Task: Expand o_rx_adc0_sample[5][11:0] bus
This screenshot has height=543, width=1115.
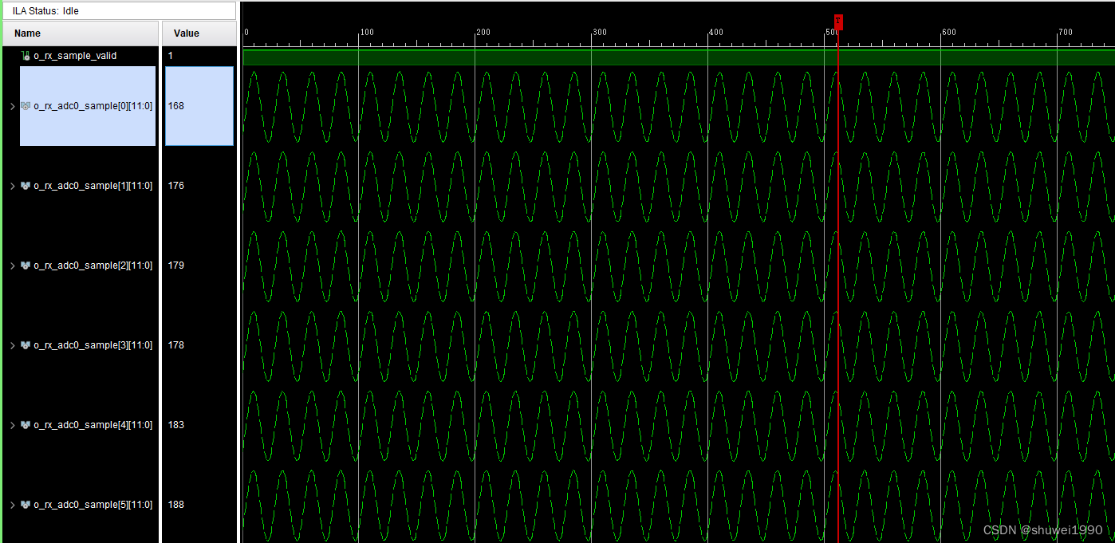Action: (12, 505)
